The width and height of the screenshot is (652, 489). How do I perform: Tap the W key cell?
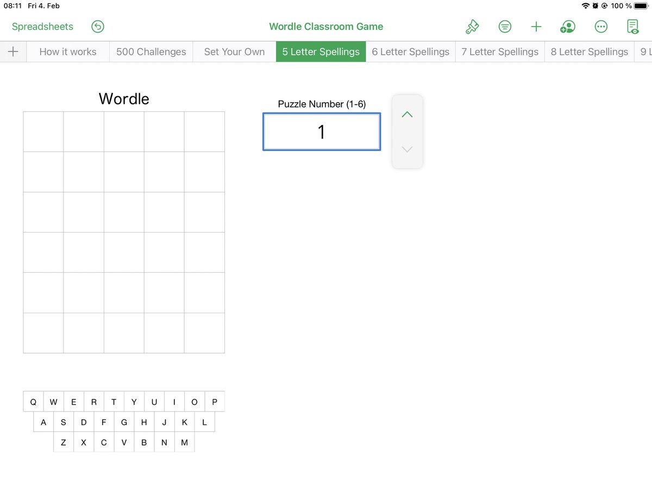click(x=53, y=402)
